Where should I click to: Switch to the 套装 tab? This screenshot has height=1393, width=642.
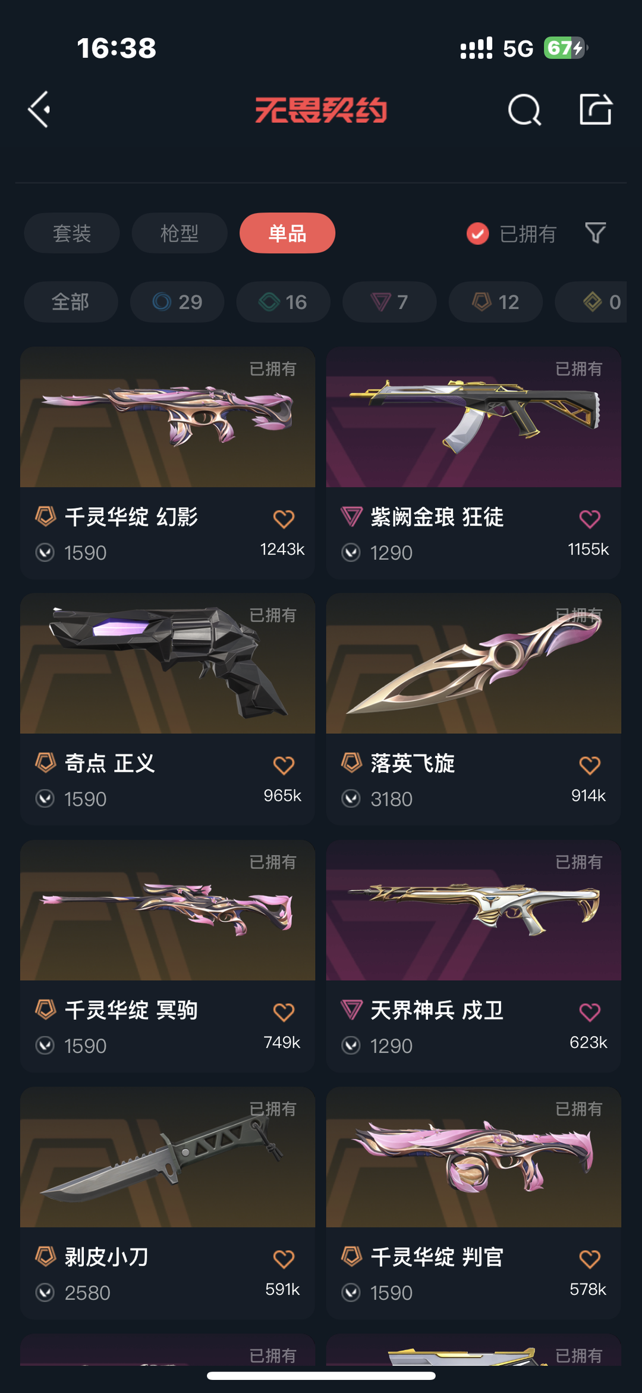72,233
